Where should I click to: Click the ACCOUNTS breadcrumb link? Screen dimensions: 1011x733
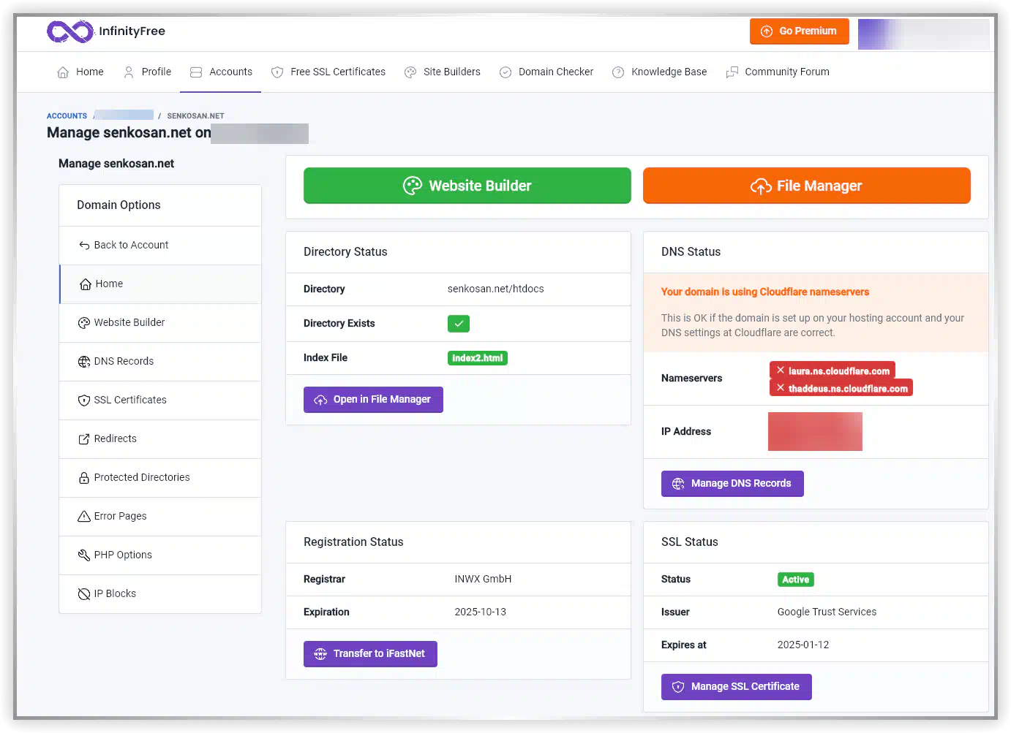[67, 116]
